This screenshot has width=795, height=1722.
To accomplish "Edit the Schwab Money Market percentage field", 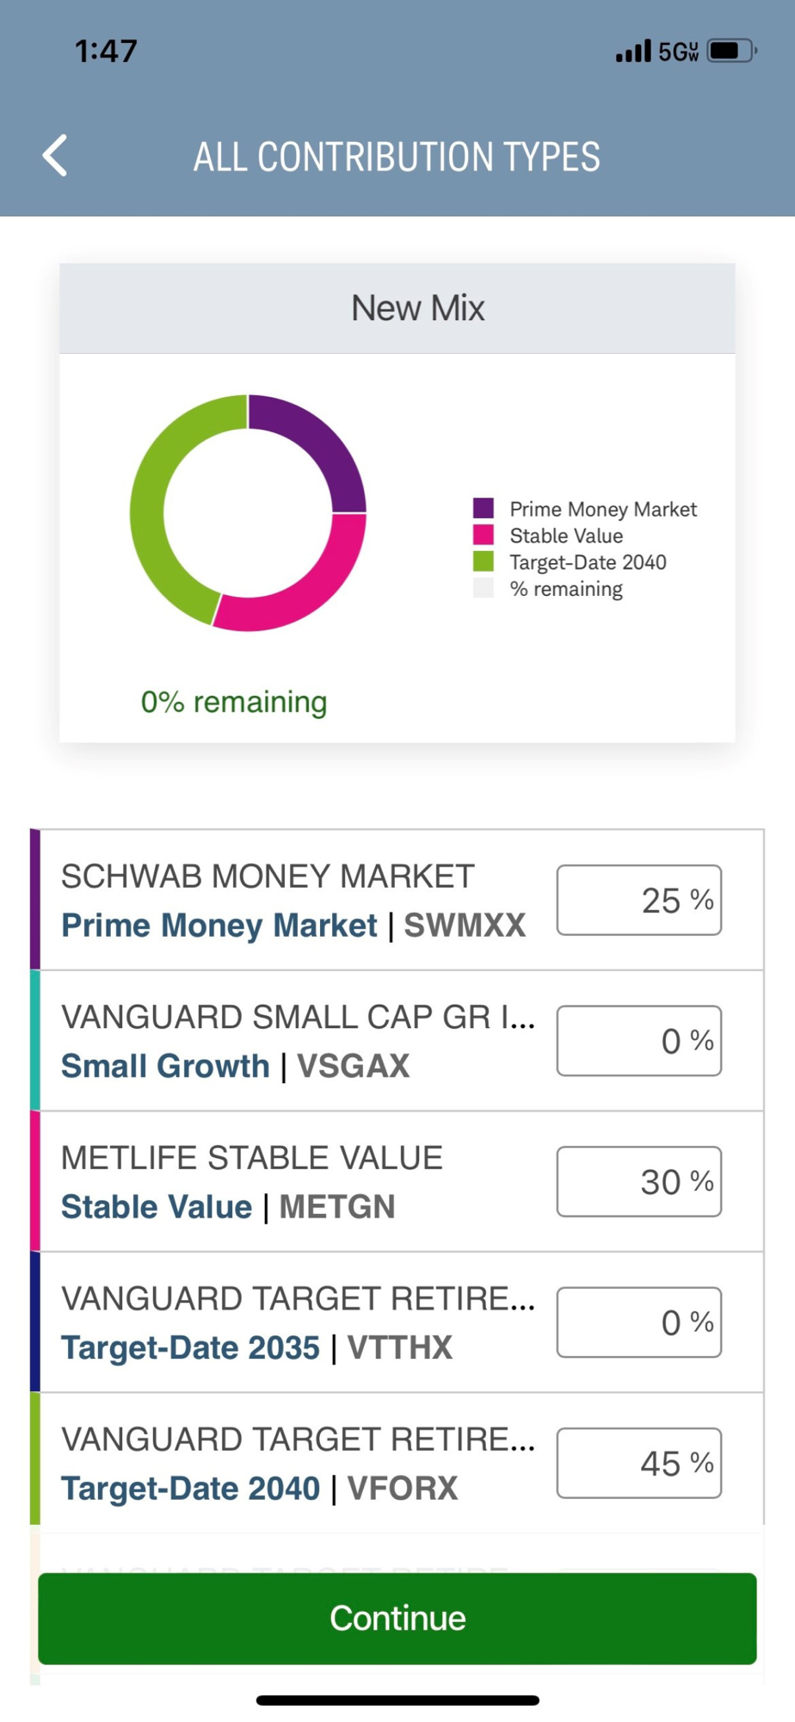I will click(638, 901).
